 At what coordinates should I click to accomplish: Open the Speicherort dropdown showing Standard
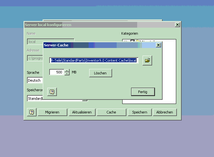tap(85, 100)
